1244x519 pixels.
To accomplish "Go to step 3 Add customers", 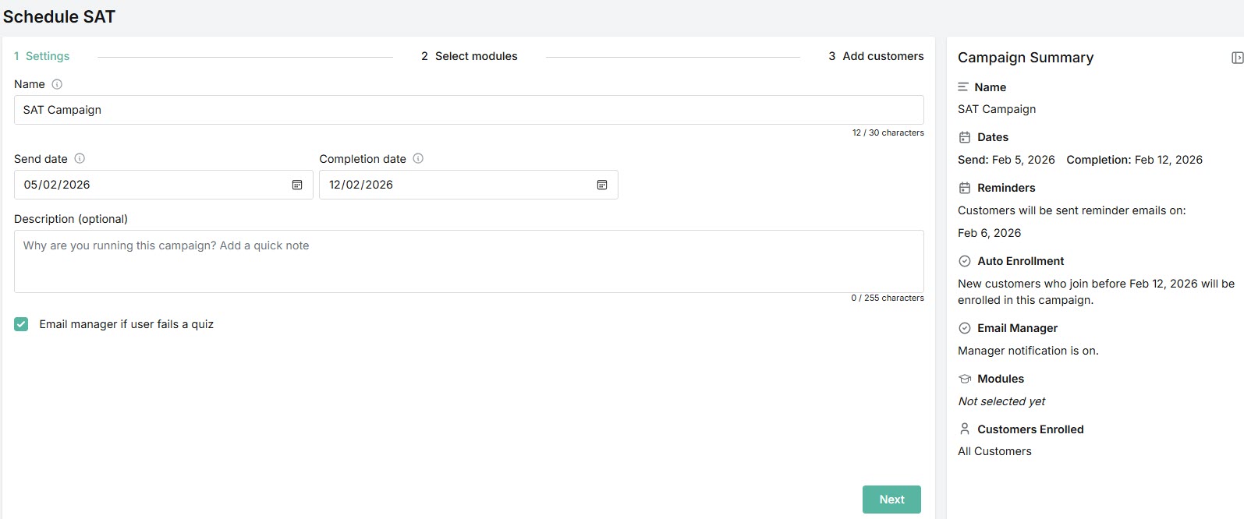I will pos(876,56).
